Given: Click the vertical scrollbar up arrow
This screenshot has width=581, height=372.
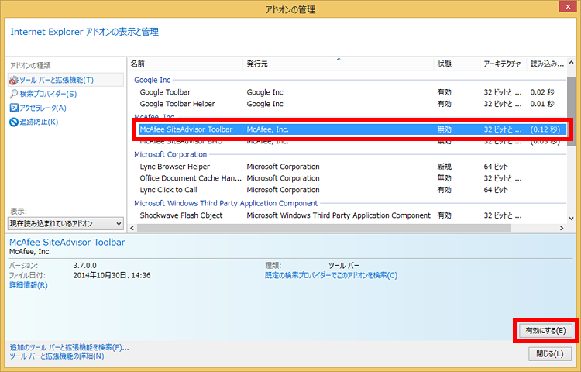Looking at the screenshot, I should coord(572,63).
